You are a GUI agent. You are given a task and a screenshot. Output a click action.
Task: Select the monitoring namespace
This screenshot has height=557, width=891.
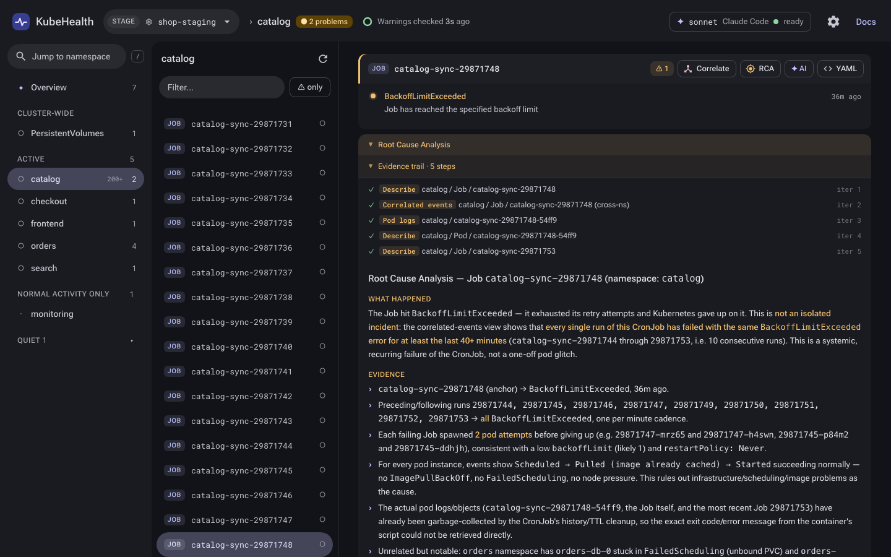click(x=75, y=314)
